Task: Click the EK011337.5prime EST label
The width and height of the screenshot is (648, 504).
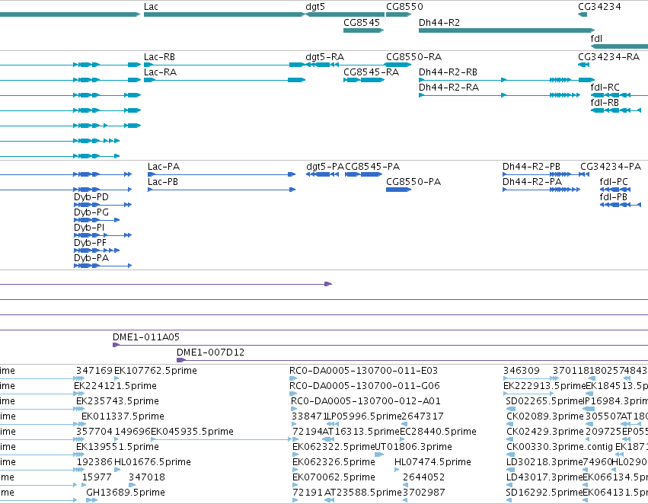Action: (x=123, y=417)
